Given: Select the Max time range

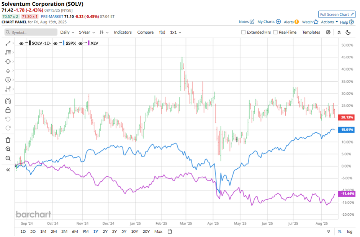Looking at the screenshot, I should point(159,232).
